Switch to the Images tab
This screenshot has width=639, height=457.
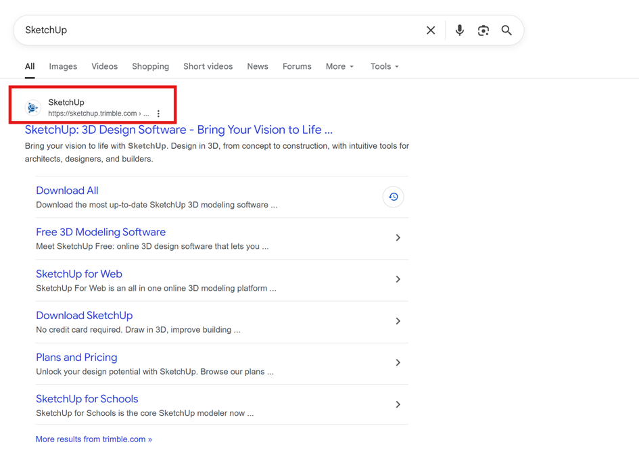coord(63,66)
